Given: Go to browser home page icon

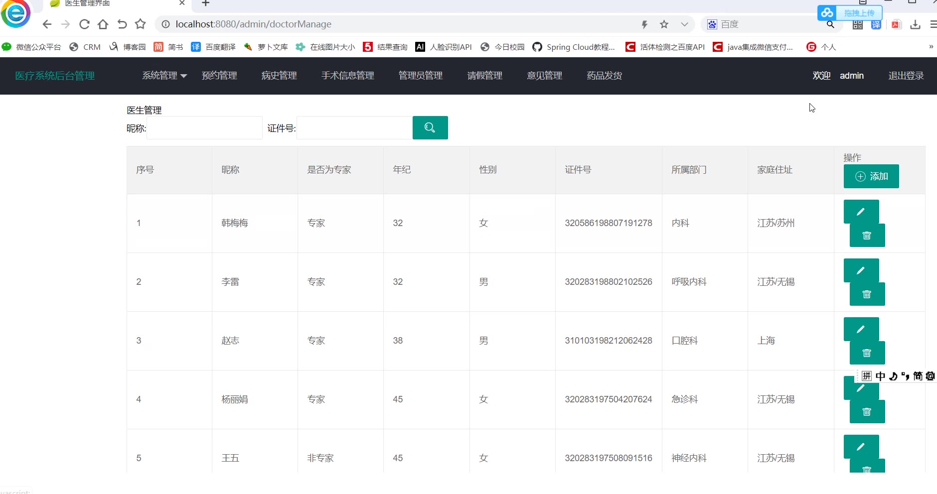Looking at the screenshot, I should (103, 24).
